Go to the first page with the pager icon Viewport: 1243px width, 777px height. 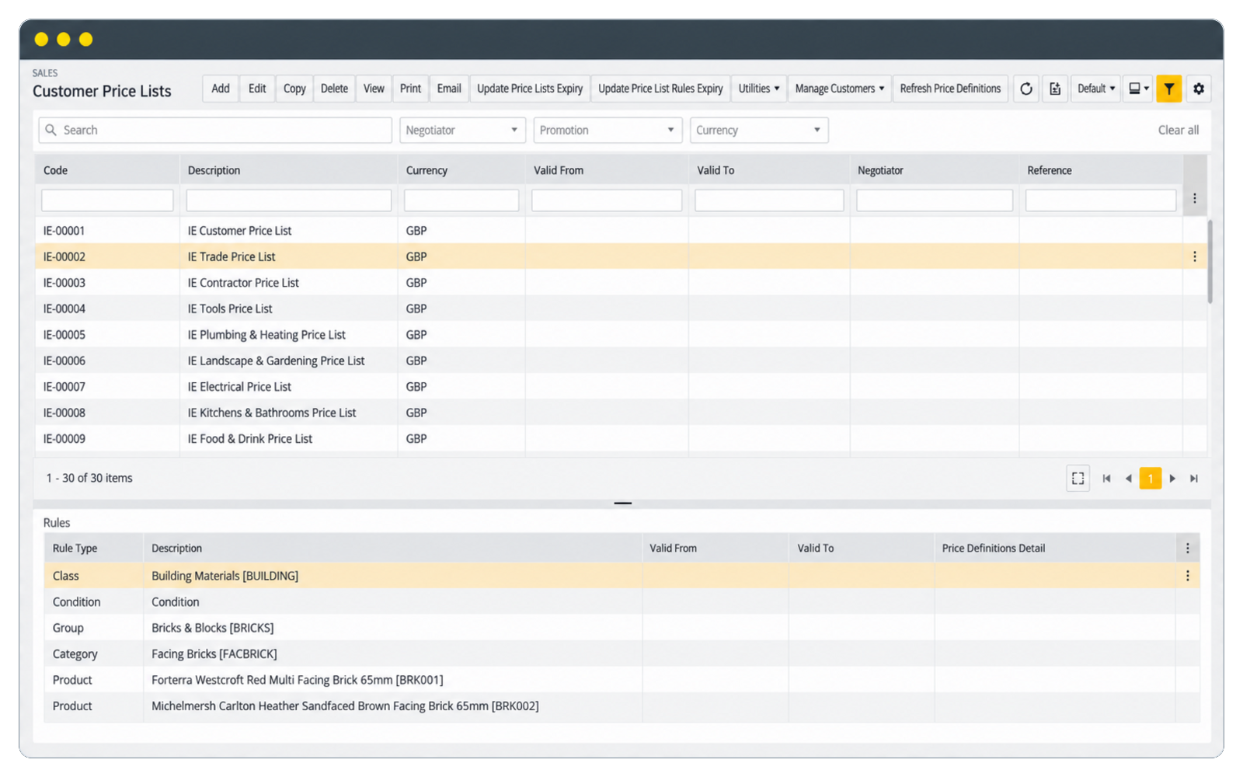click(x=1107, y=479)
